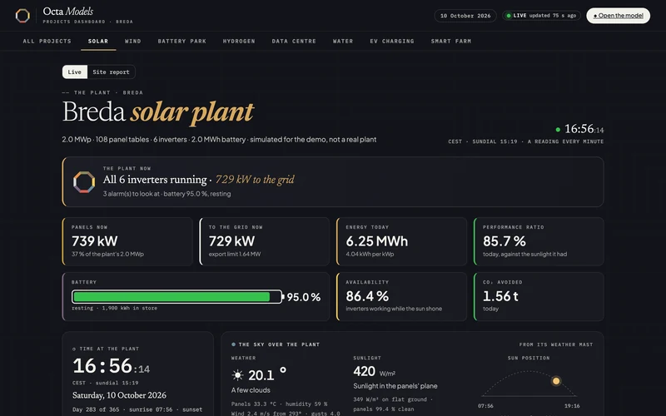Open the EV Charging tab

(x=392, y=41)
